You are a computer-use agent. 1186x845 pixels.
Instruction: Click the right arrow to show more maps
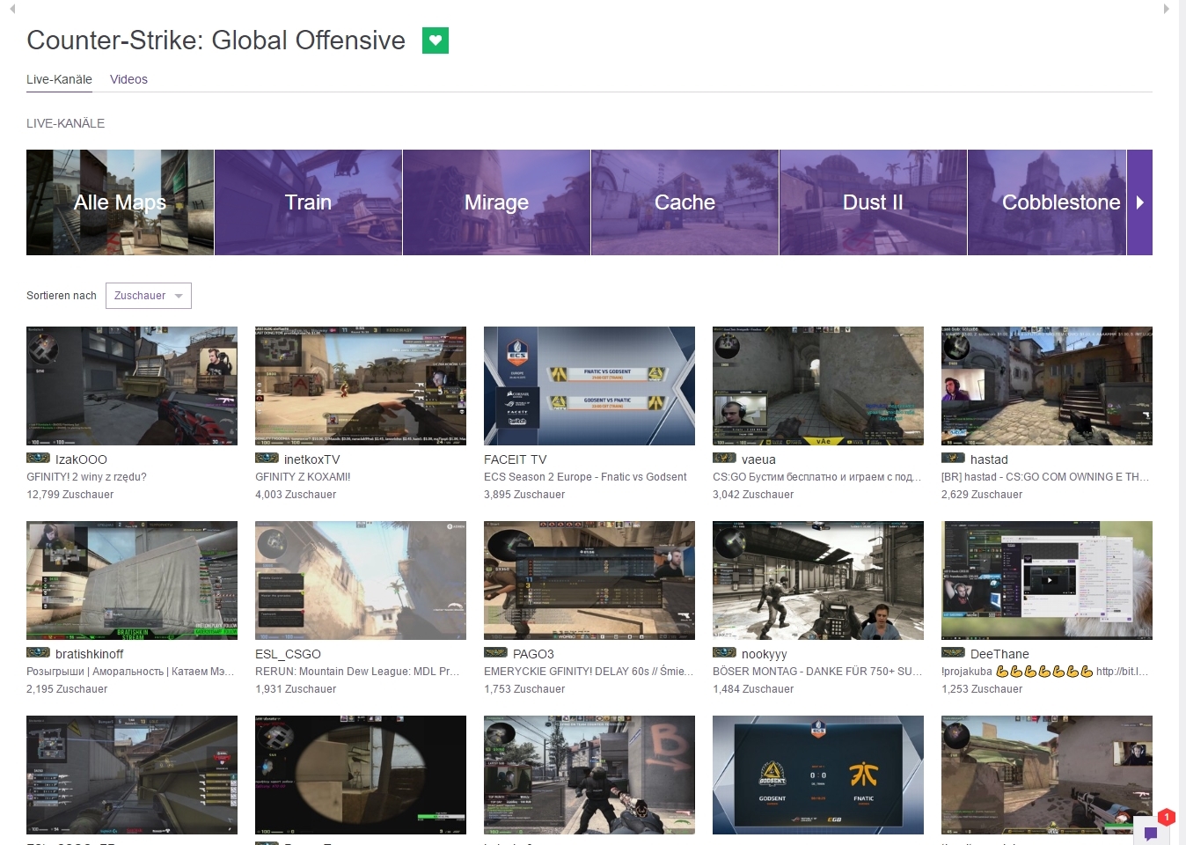(1139, 202)
